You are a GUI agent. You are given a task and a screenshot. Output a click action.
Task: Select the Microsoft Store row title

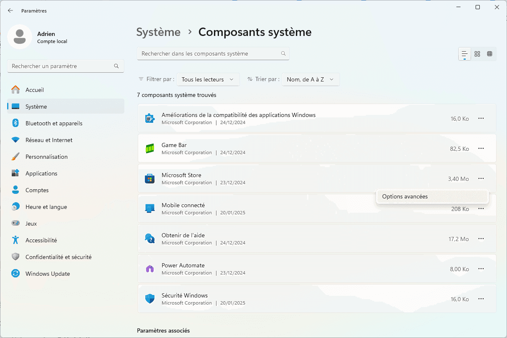click(181, 175)
